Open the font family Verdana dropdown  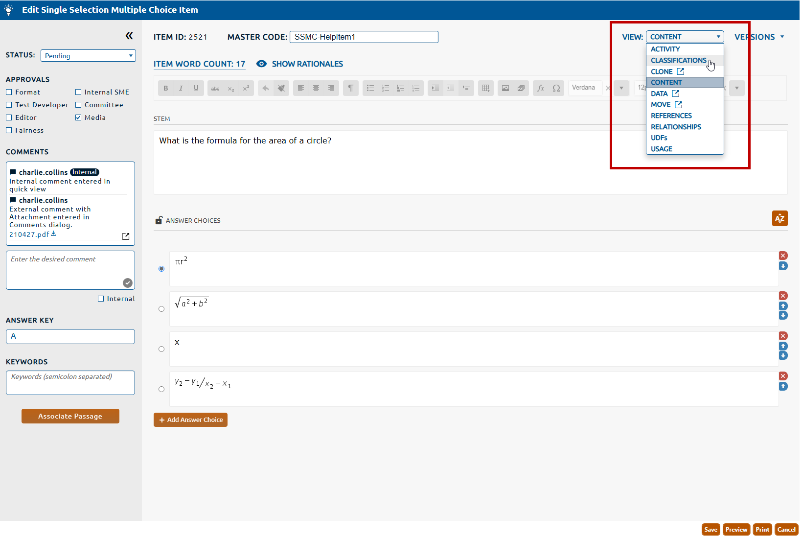tap(621, 88)
